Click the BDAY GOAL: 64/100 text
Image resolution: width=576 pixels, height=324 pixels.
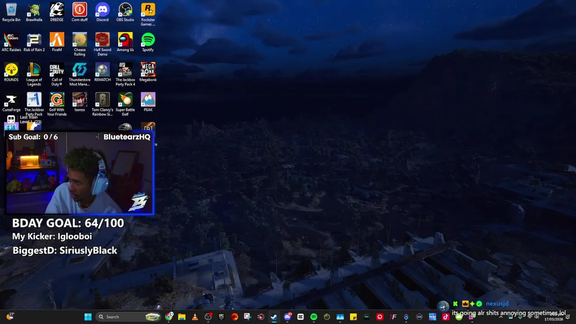tap(68, 223)
